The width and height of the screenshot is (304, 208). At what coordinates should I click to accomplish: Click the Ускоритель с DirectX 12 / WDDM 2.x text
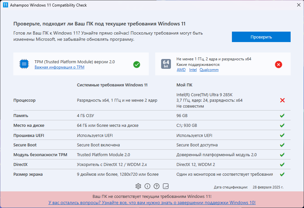click(x=112, y=165)
